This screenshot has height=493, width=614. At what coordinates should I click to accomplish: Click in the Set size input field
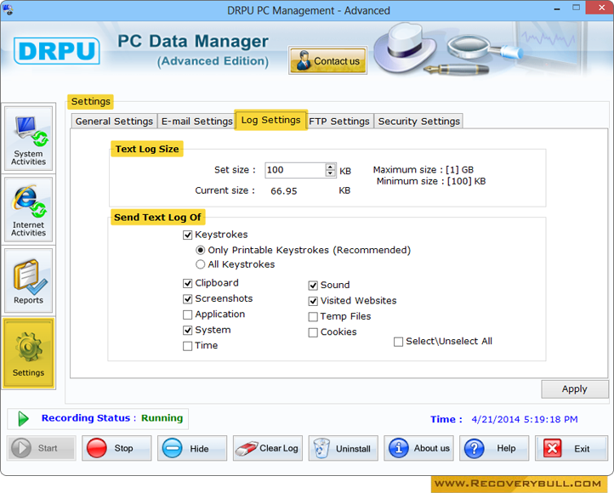coord(295,170)
